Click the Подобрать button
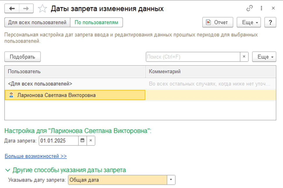Image resolution: width=283 pixels, height=188 pixels. tap(22, 57)
